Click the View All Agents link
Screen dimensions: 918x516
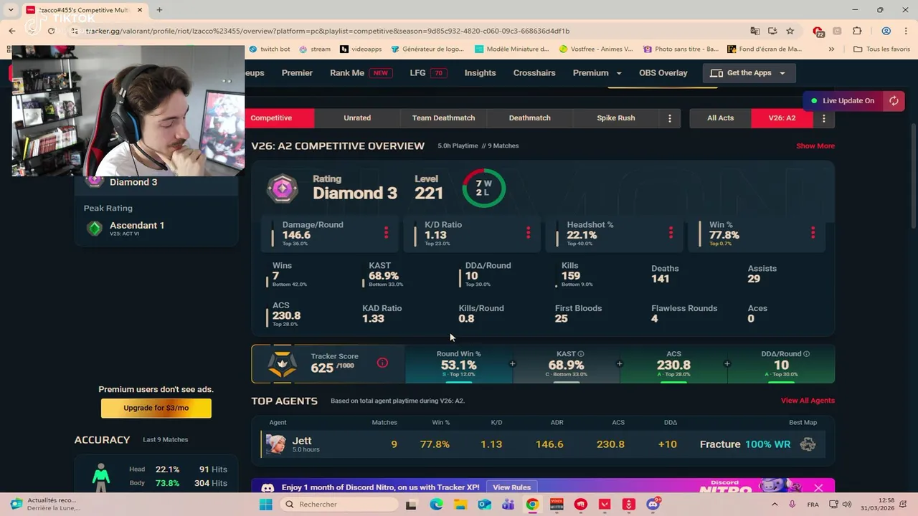[x=808, y=401]
